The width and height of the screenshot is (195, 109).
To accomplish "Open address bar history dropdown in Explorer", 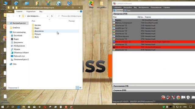I will [x=48, y=16].
